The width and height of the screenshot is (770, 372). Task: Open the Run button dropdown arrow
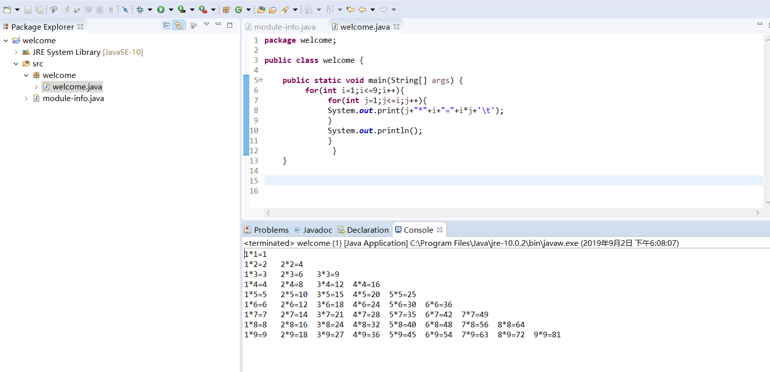(x=171, y=10)
